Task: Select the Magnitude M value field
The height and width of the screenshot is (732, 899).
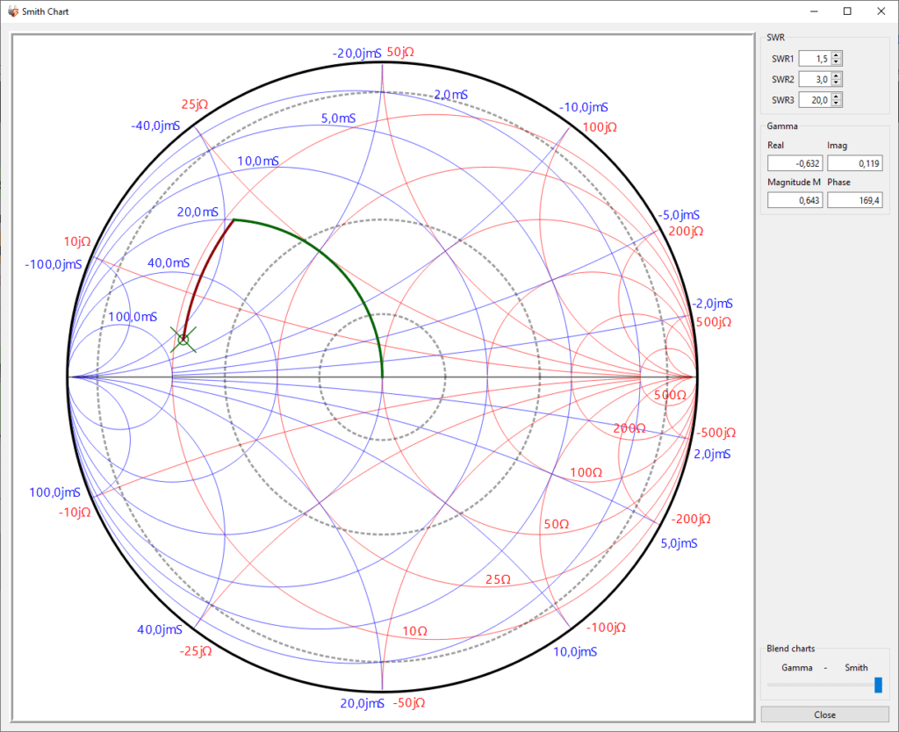Action: (795, 200)
